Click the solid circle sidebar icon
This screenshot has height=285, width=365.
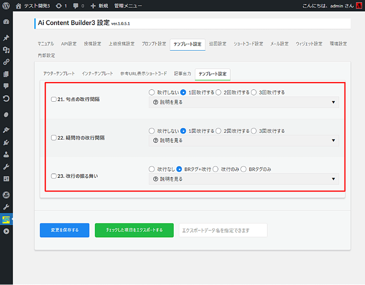(x=6, y=114)
